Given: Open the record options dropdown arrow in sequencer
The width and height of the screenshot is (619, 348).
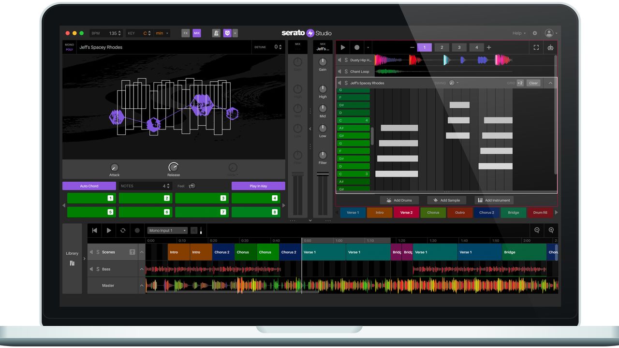Looking at the screenshot, I should click(x=368, y=47).
